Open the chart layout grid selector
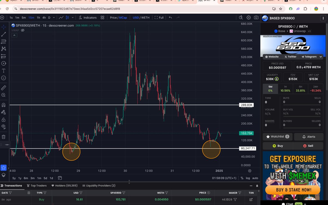Viewport: 328px width, 205px height. click(102, 17)
